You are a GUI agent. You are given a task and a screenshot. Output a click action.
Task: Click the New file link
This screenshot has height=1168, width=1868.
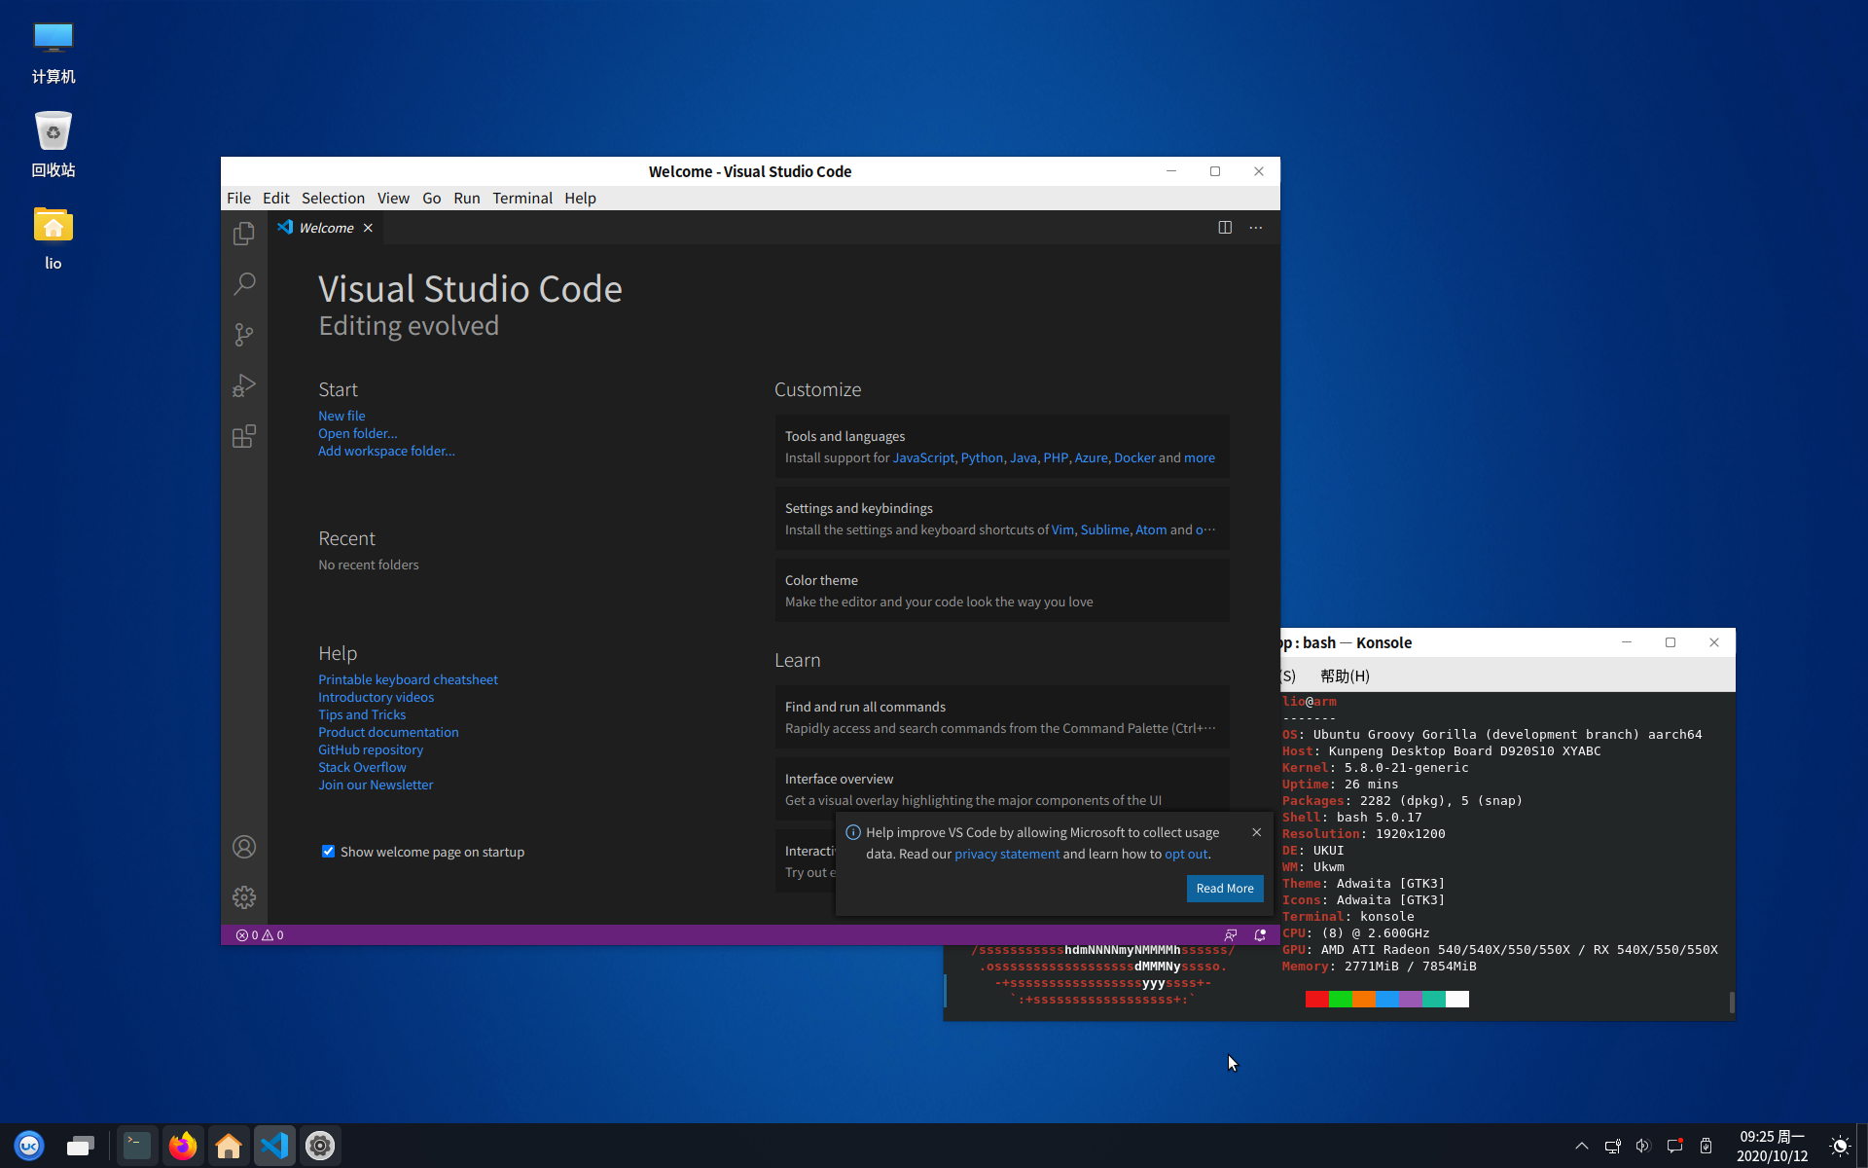[x=341, y=416]
